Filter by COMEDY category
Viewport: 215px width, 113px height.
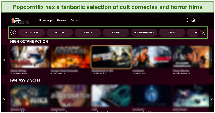pos(88,33)
